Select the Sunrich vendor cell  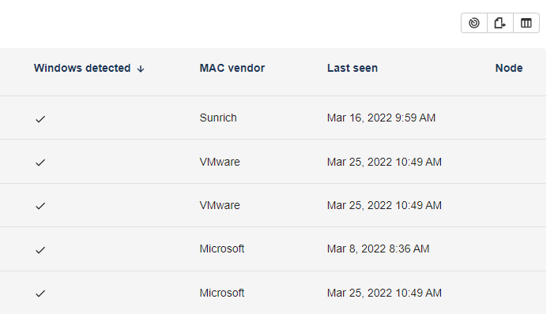pyautogui.click(x=218, y=118)
